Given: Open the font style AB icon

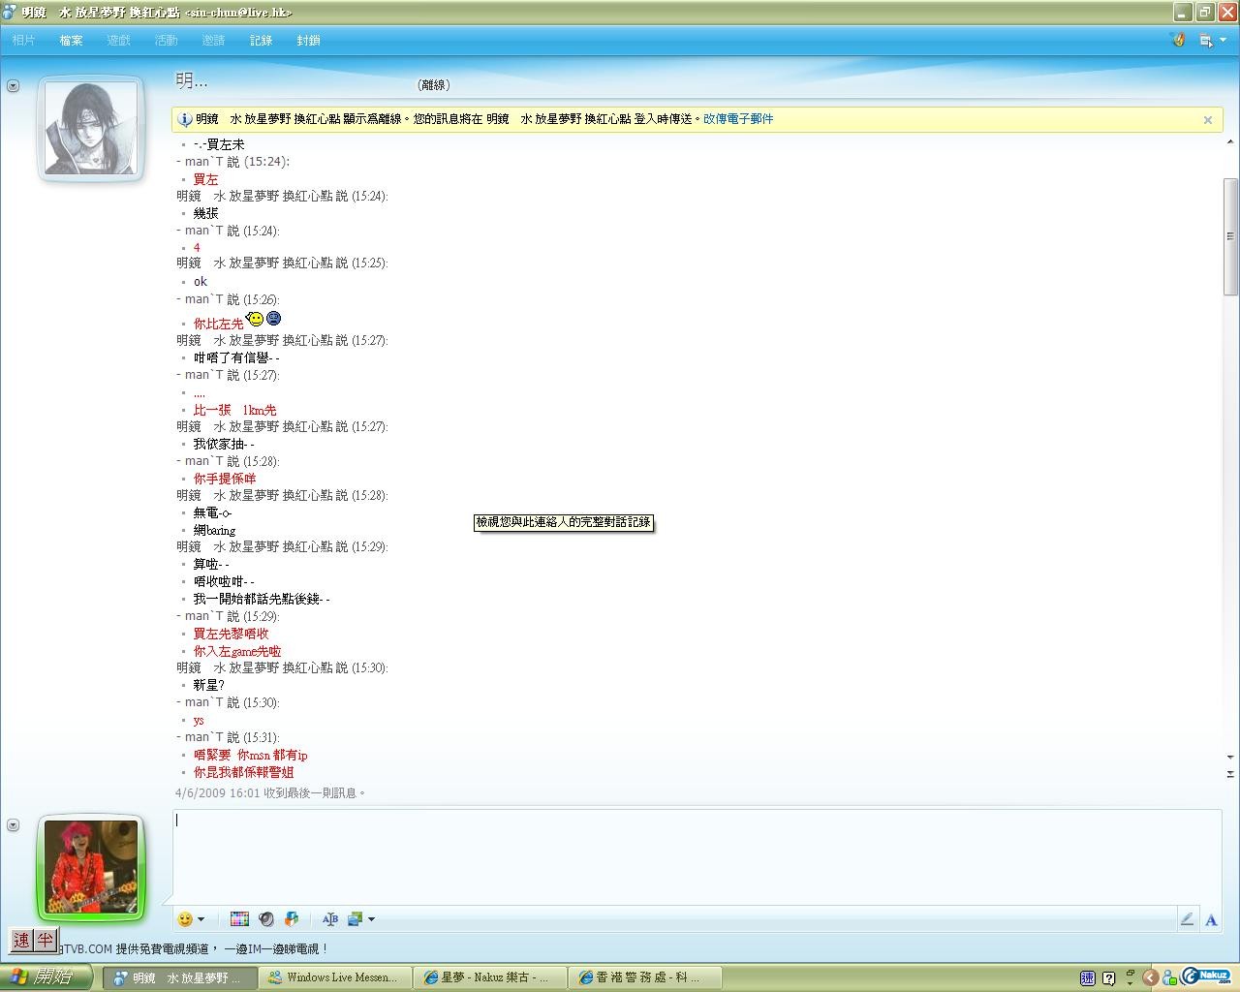Looking at the screenshot, I should [x=330, y=918].
